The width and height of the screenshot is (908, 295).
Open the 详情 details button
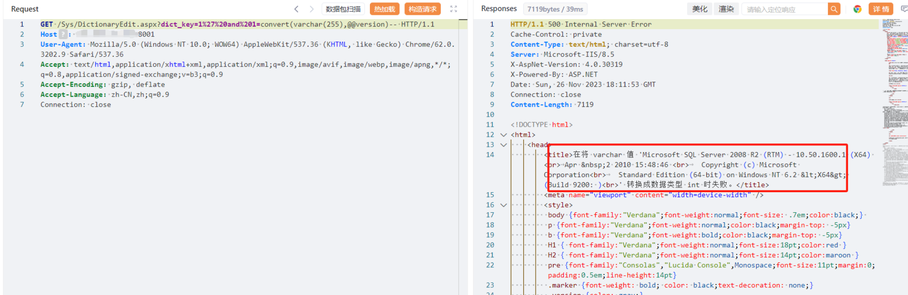pos(881,9)
